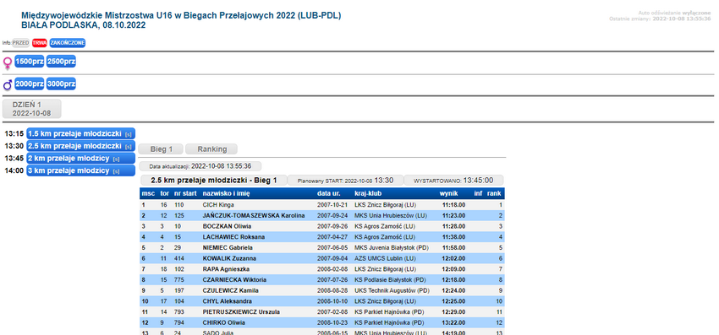Viewport: 719px width, 335px height.
Task: Click the msc column header
Action: tap(148, 193)
